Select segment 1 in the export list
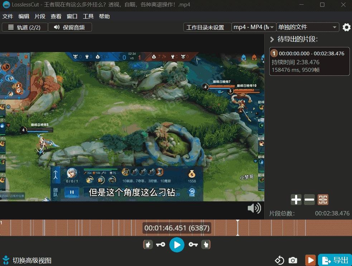 (x=309, y=61)
